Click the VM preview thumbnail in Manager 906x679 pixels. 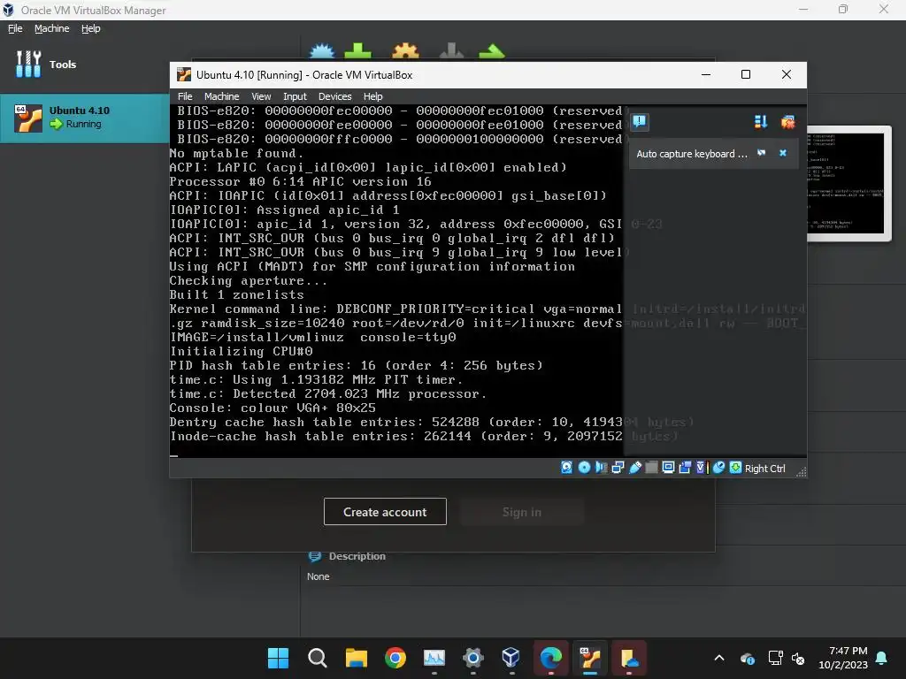(845, 183)
